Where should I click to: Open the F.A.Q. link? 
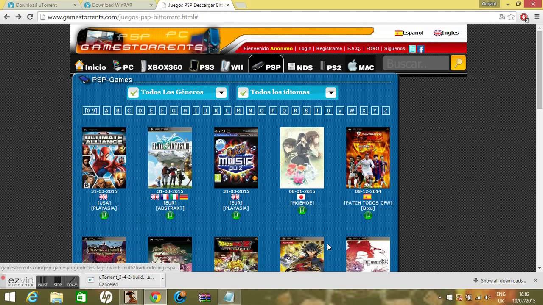[354, 49]
